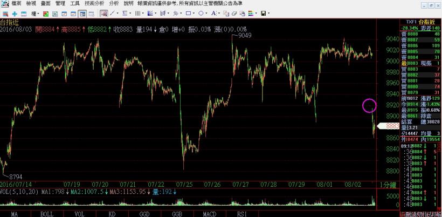Viewport: 442px width, 217px height.
Task: Open dropdown arrow beside save icon
Action: 269,13
